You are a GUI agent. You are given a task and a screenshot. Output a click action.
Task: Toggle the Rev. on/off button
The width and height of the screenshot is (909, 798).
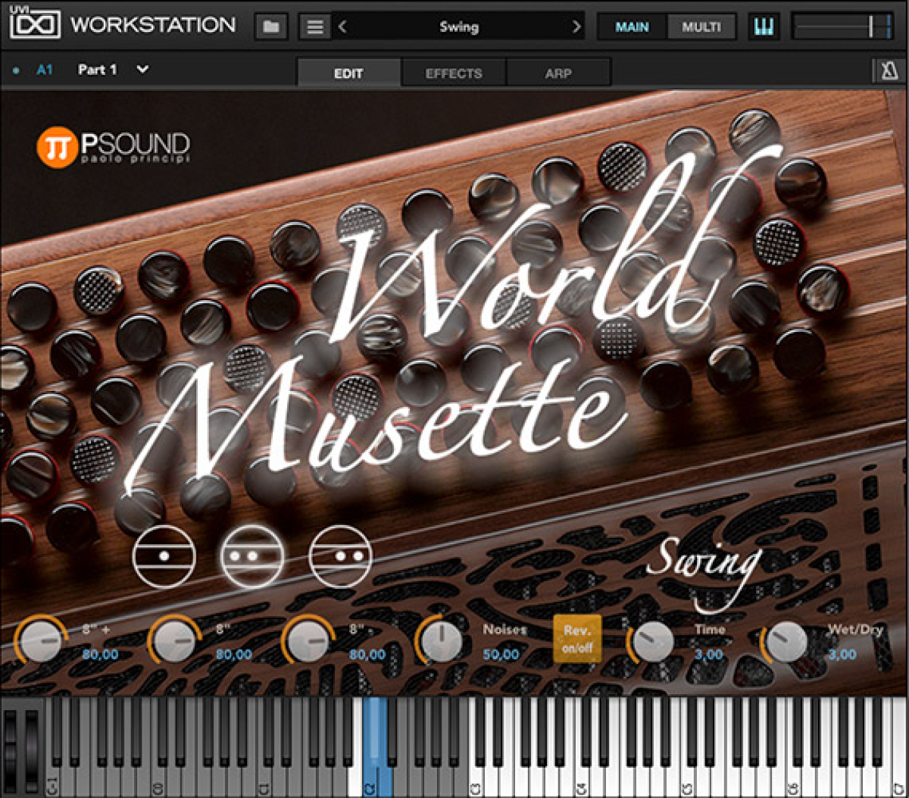(x=577, y=639)
